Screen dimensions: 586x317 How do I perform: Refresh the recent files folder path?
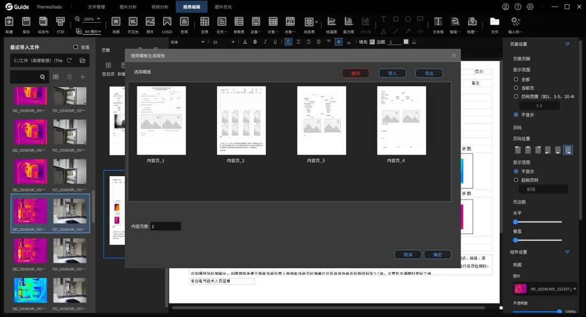69,61
